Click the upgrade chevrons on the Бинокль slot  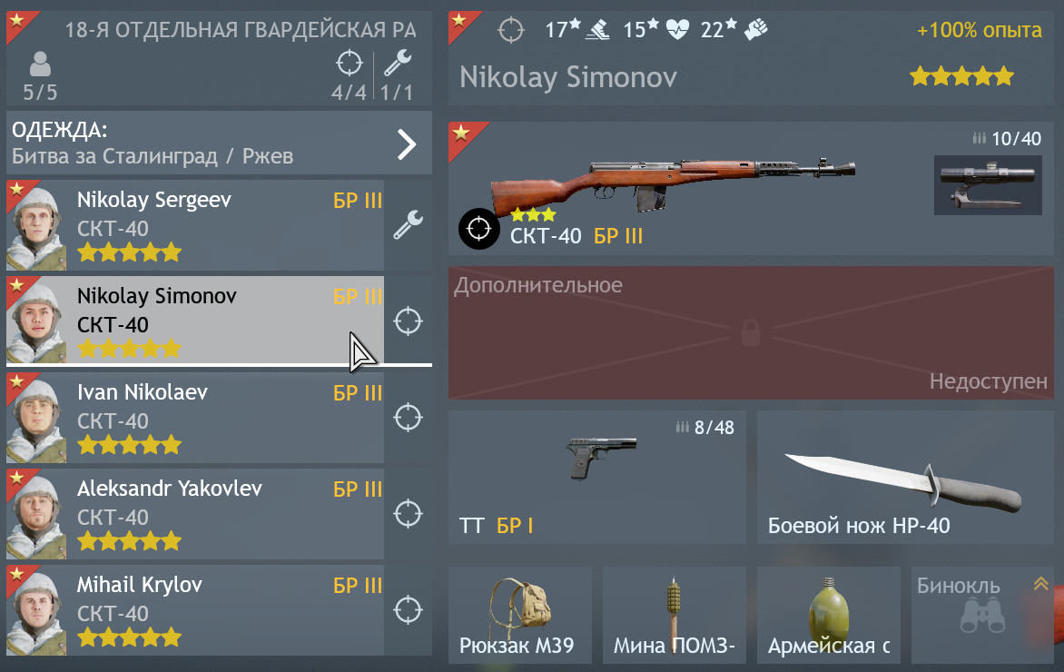(x=1041, y=583)
